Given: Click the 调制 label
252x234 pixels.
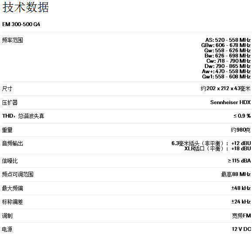Looking at the screenshot, I should (x=7, y=216).
